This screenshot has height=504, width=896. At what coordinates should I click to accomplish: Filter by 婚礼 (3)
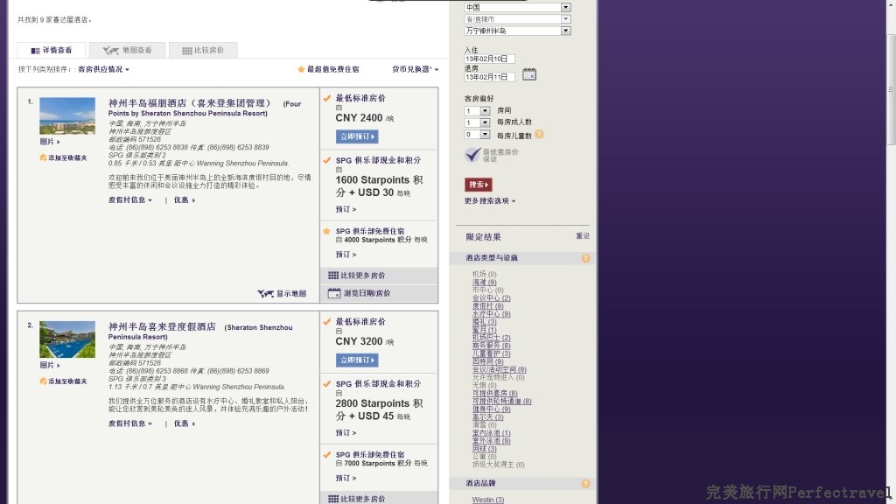(x=484, y=322)
